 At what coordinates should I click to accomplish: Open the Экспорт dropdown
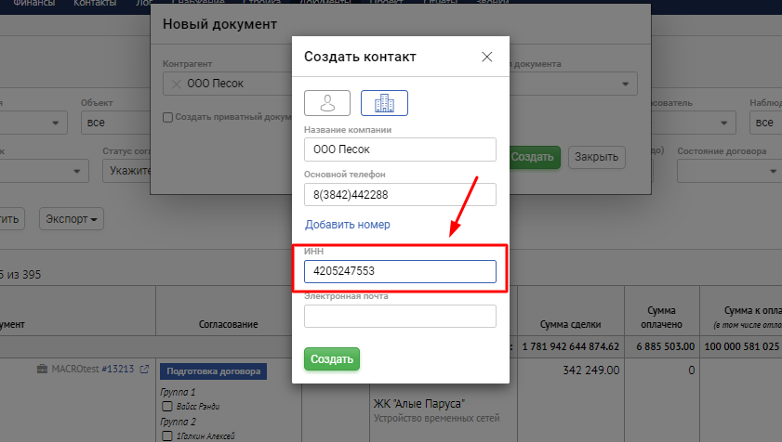72,219
